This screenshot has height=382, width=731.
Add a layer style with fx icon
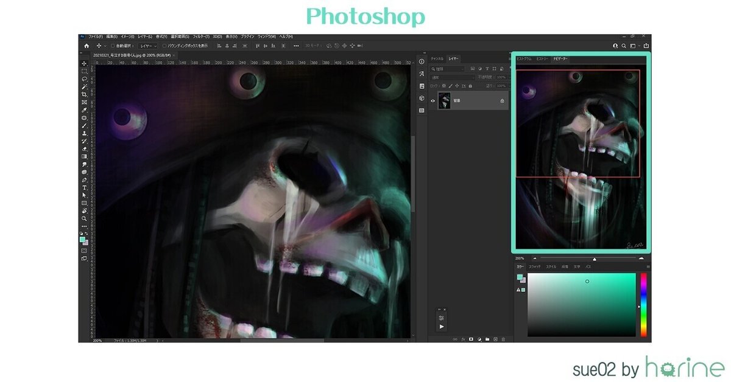tap(462, 339)
